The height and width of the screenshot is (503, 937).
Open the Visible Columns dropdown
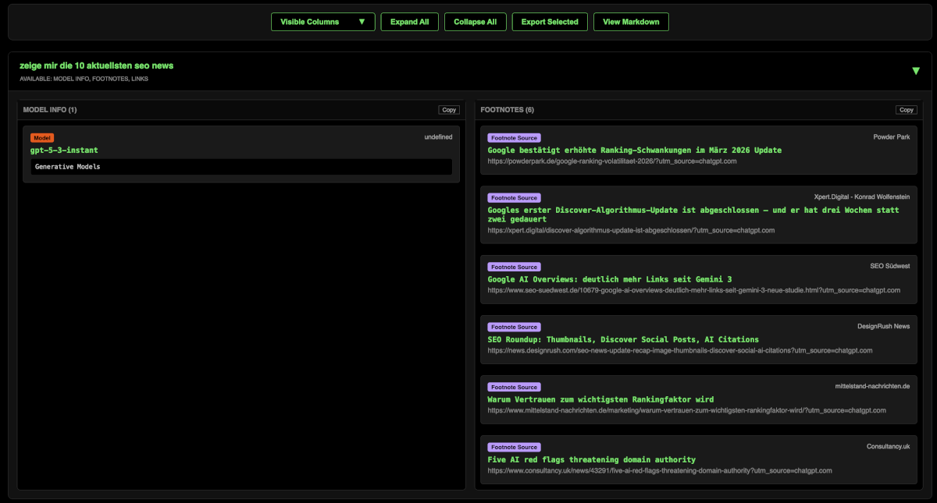[x=322, y=22]
